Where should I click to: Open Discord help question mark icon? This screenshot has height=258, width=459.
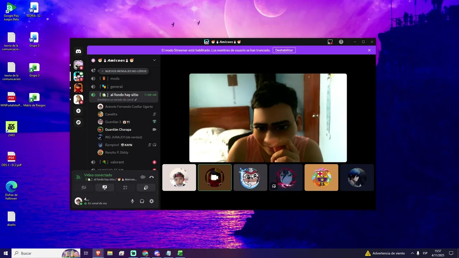tap(341, 42)
